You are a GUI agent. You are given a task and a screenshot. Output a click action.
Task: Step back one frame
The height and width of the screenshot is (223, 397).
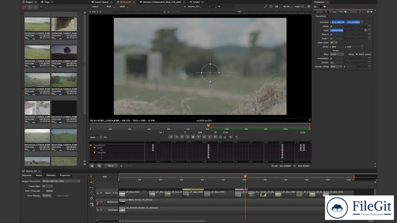182,137
